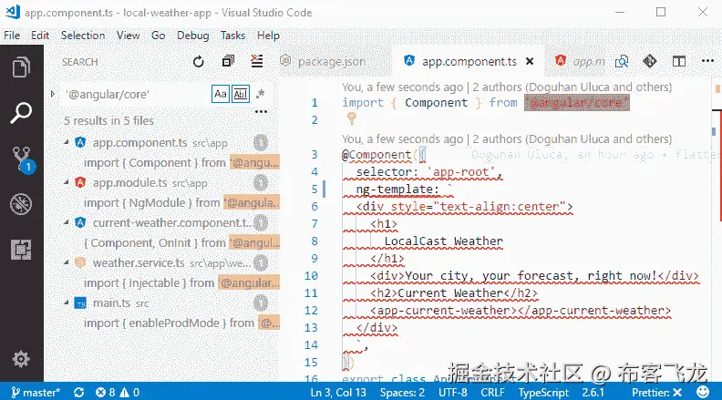Open the File menu
The image size is (722, 400).
[12, 36]
